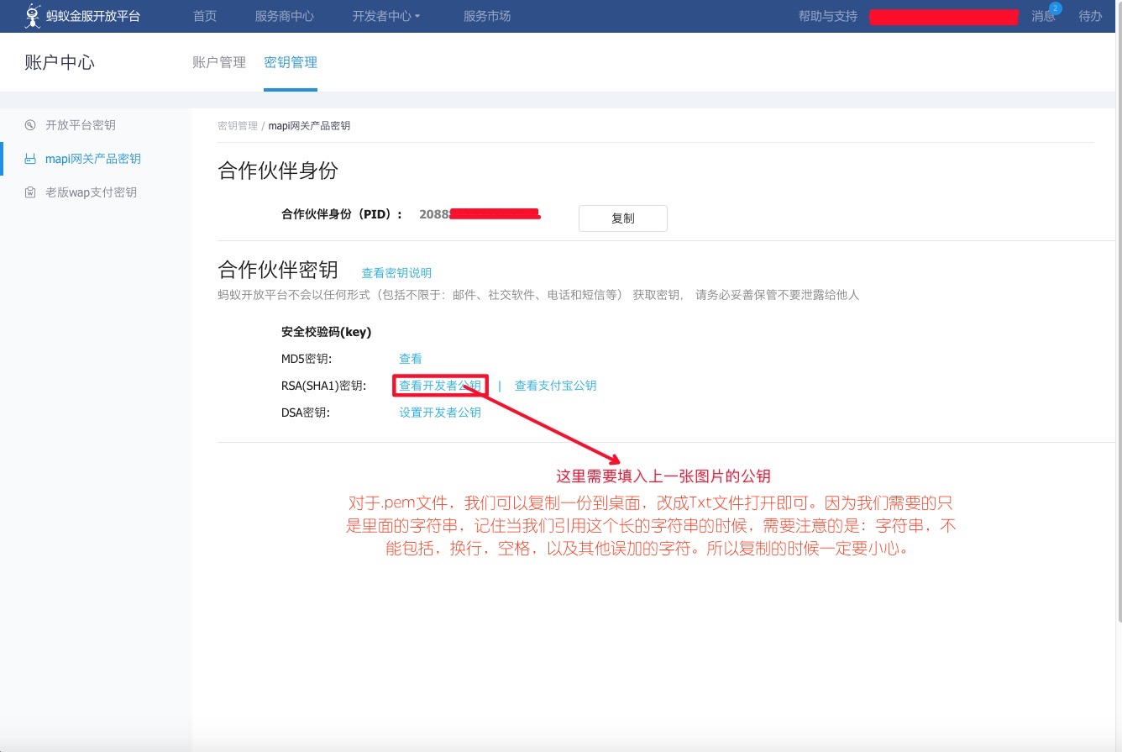Click the message notification badge showing 2
Image resolution: width=1122 pixels, height=752 pixels.
[x=1056, y=8]
